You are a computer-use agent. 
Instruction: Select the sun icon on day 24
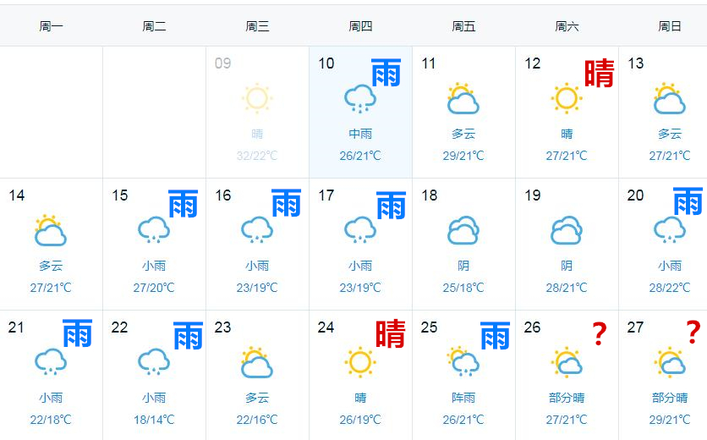[360, 362]
